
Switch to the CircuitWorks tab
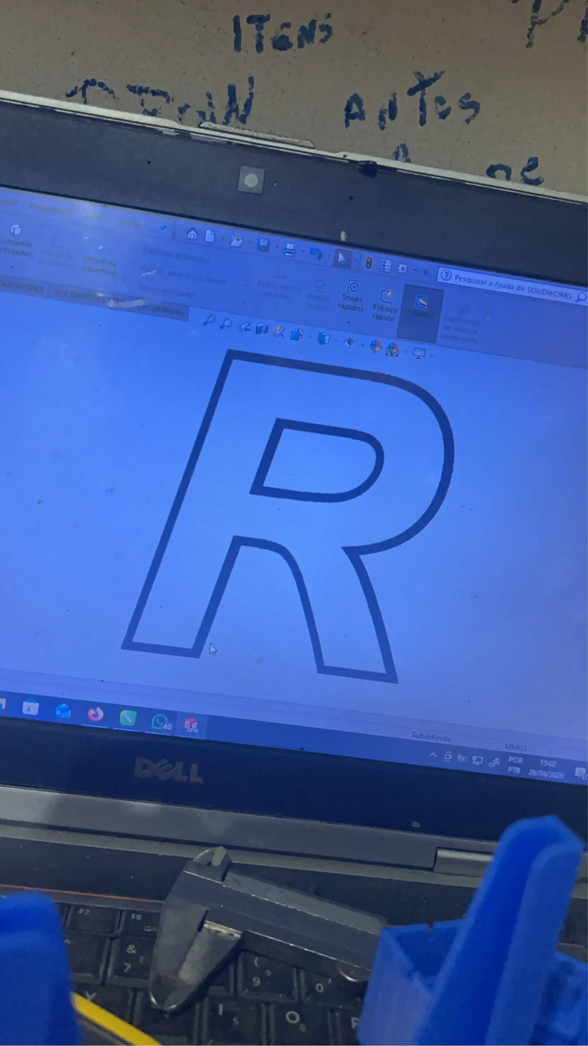click(x=160, y=310)
